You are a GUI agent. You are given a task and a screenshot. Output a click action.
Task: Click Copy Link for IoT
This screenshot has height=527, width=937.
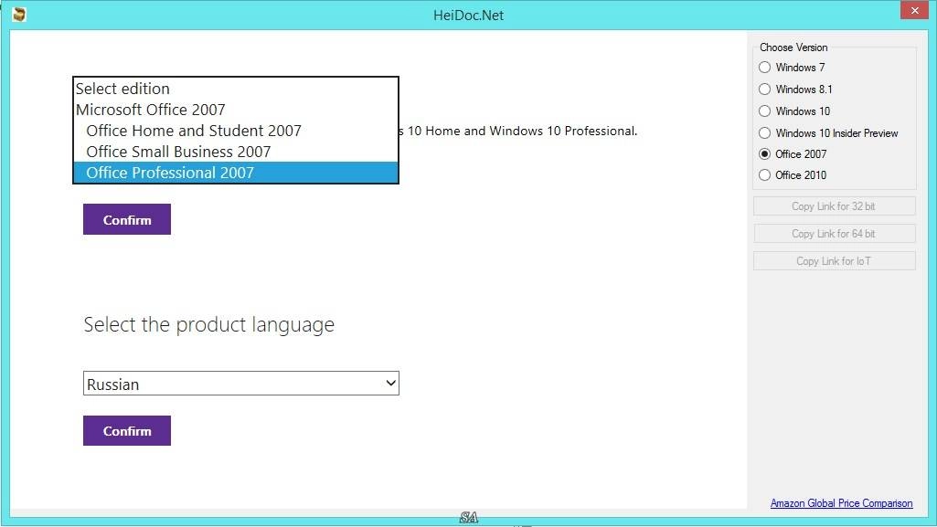pos(835,261)
